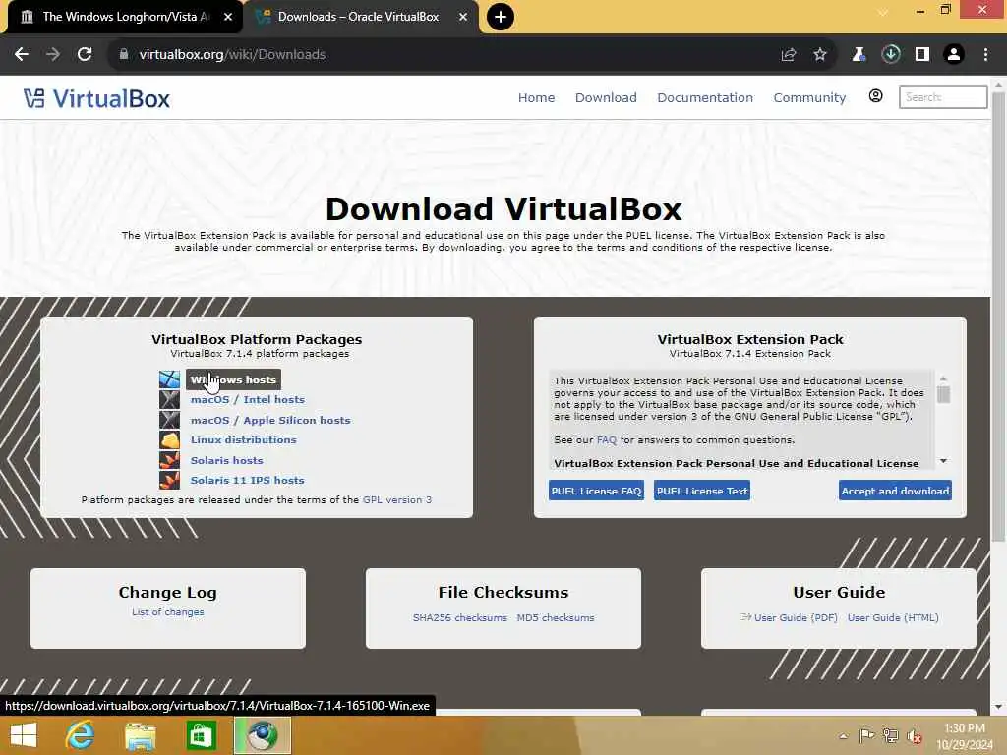Open the Download menu item
Image resolution: width=1007 pixels, height=755 pixels.
pos(606,97)
